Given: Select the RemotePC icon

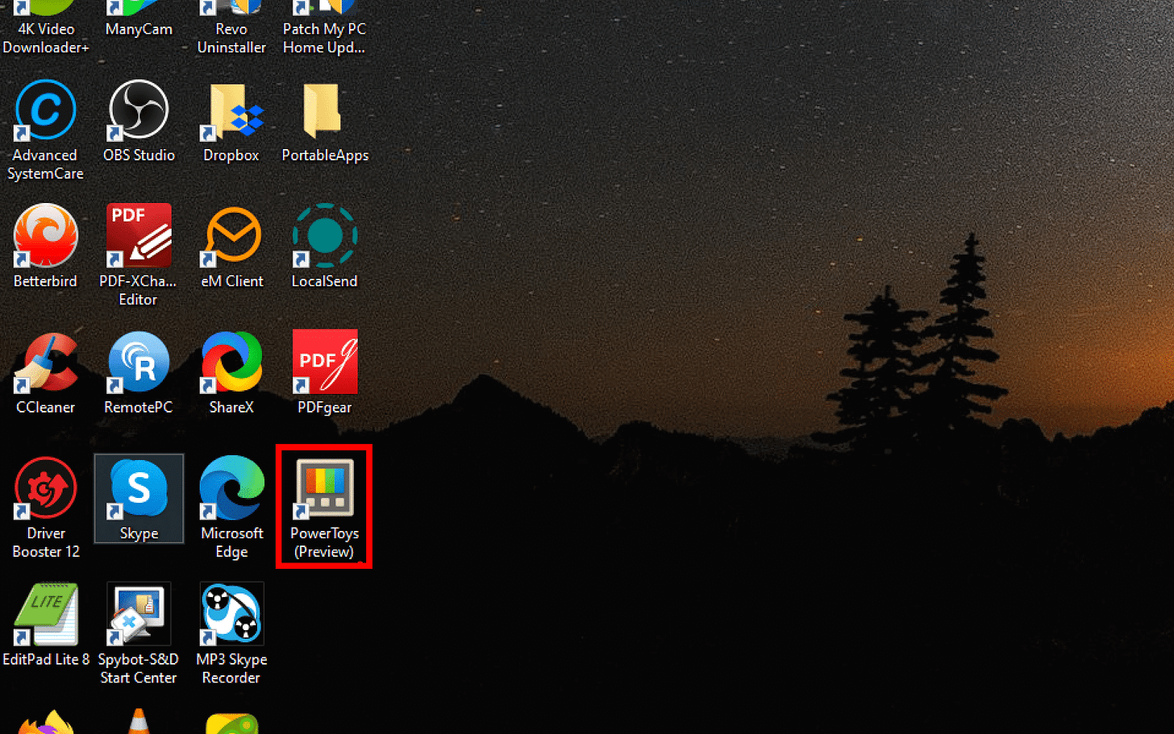Looking at the screenshot, I should tap(139, 372).
